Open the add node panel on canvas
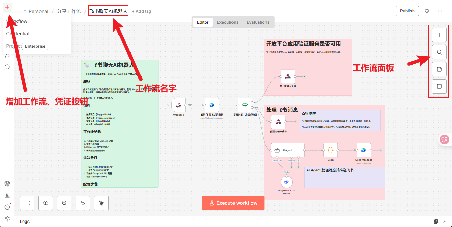 (439, 35)
